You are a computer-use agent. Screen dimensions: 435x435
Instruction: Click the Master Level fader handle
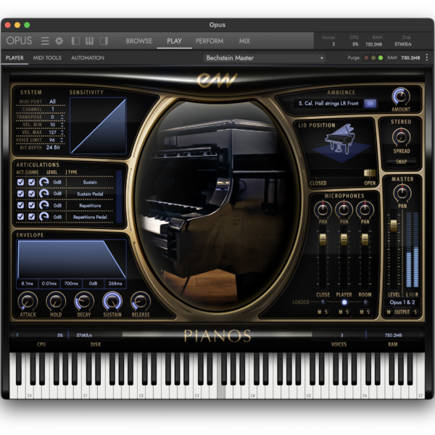tap(394, 225)
